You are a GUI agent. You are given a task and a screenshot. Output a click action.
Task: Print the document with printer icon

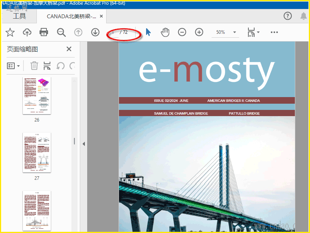[x=44, y=32]
